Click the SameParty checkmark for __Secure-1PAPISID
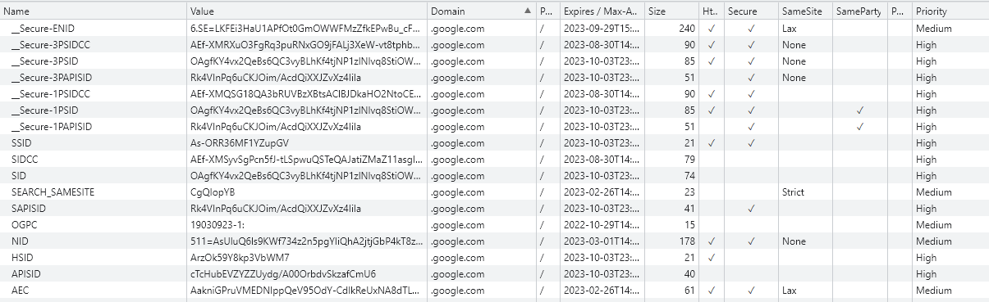Viewport: 989px width, 302px height. (860, 126)
